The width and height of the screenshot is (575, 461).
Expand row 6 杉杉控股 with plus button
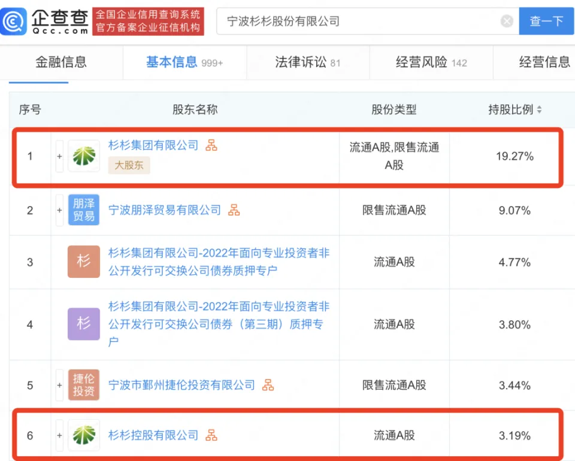(59, 435)
